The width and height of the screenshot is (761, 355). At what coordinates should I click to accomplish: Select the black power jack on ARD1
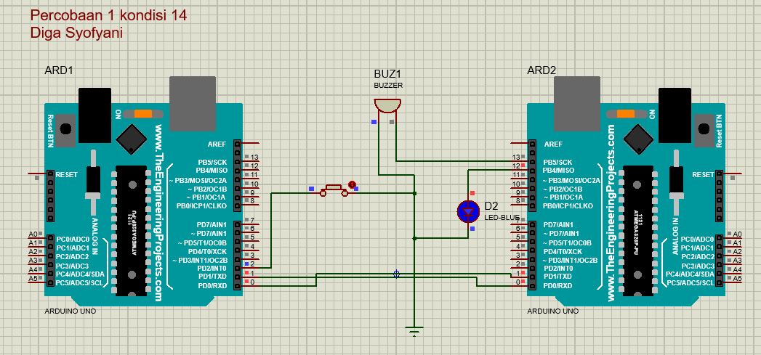95,115
